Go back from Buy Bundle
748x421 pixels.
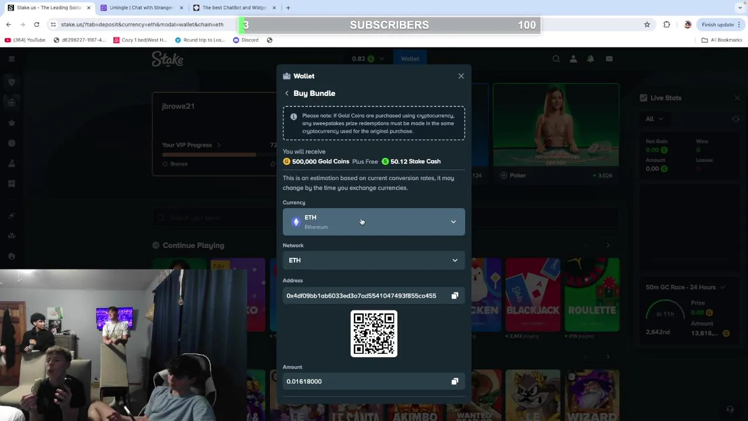[286, 94]
